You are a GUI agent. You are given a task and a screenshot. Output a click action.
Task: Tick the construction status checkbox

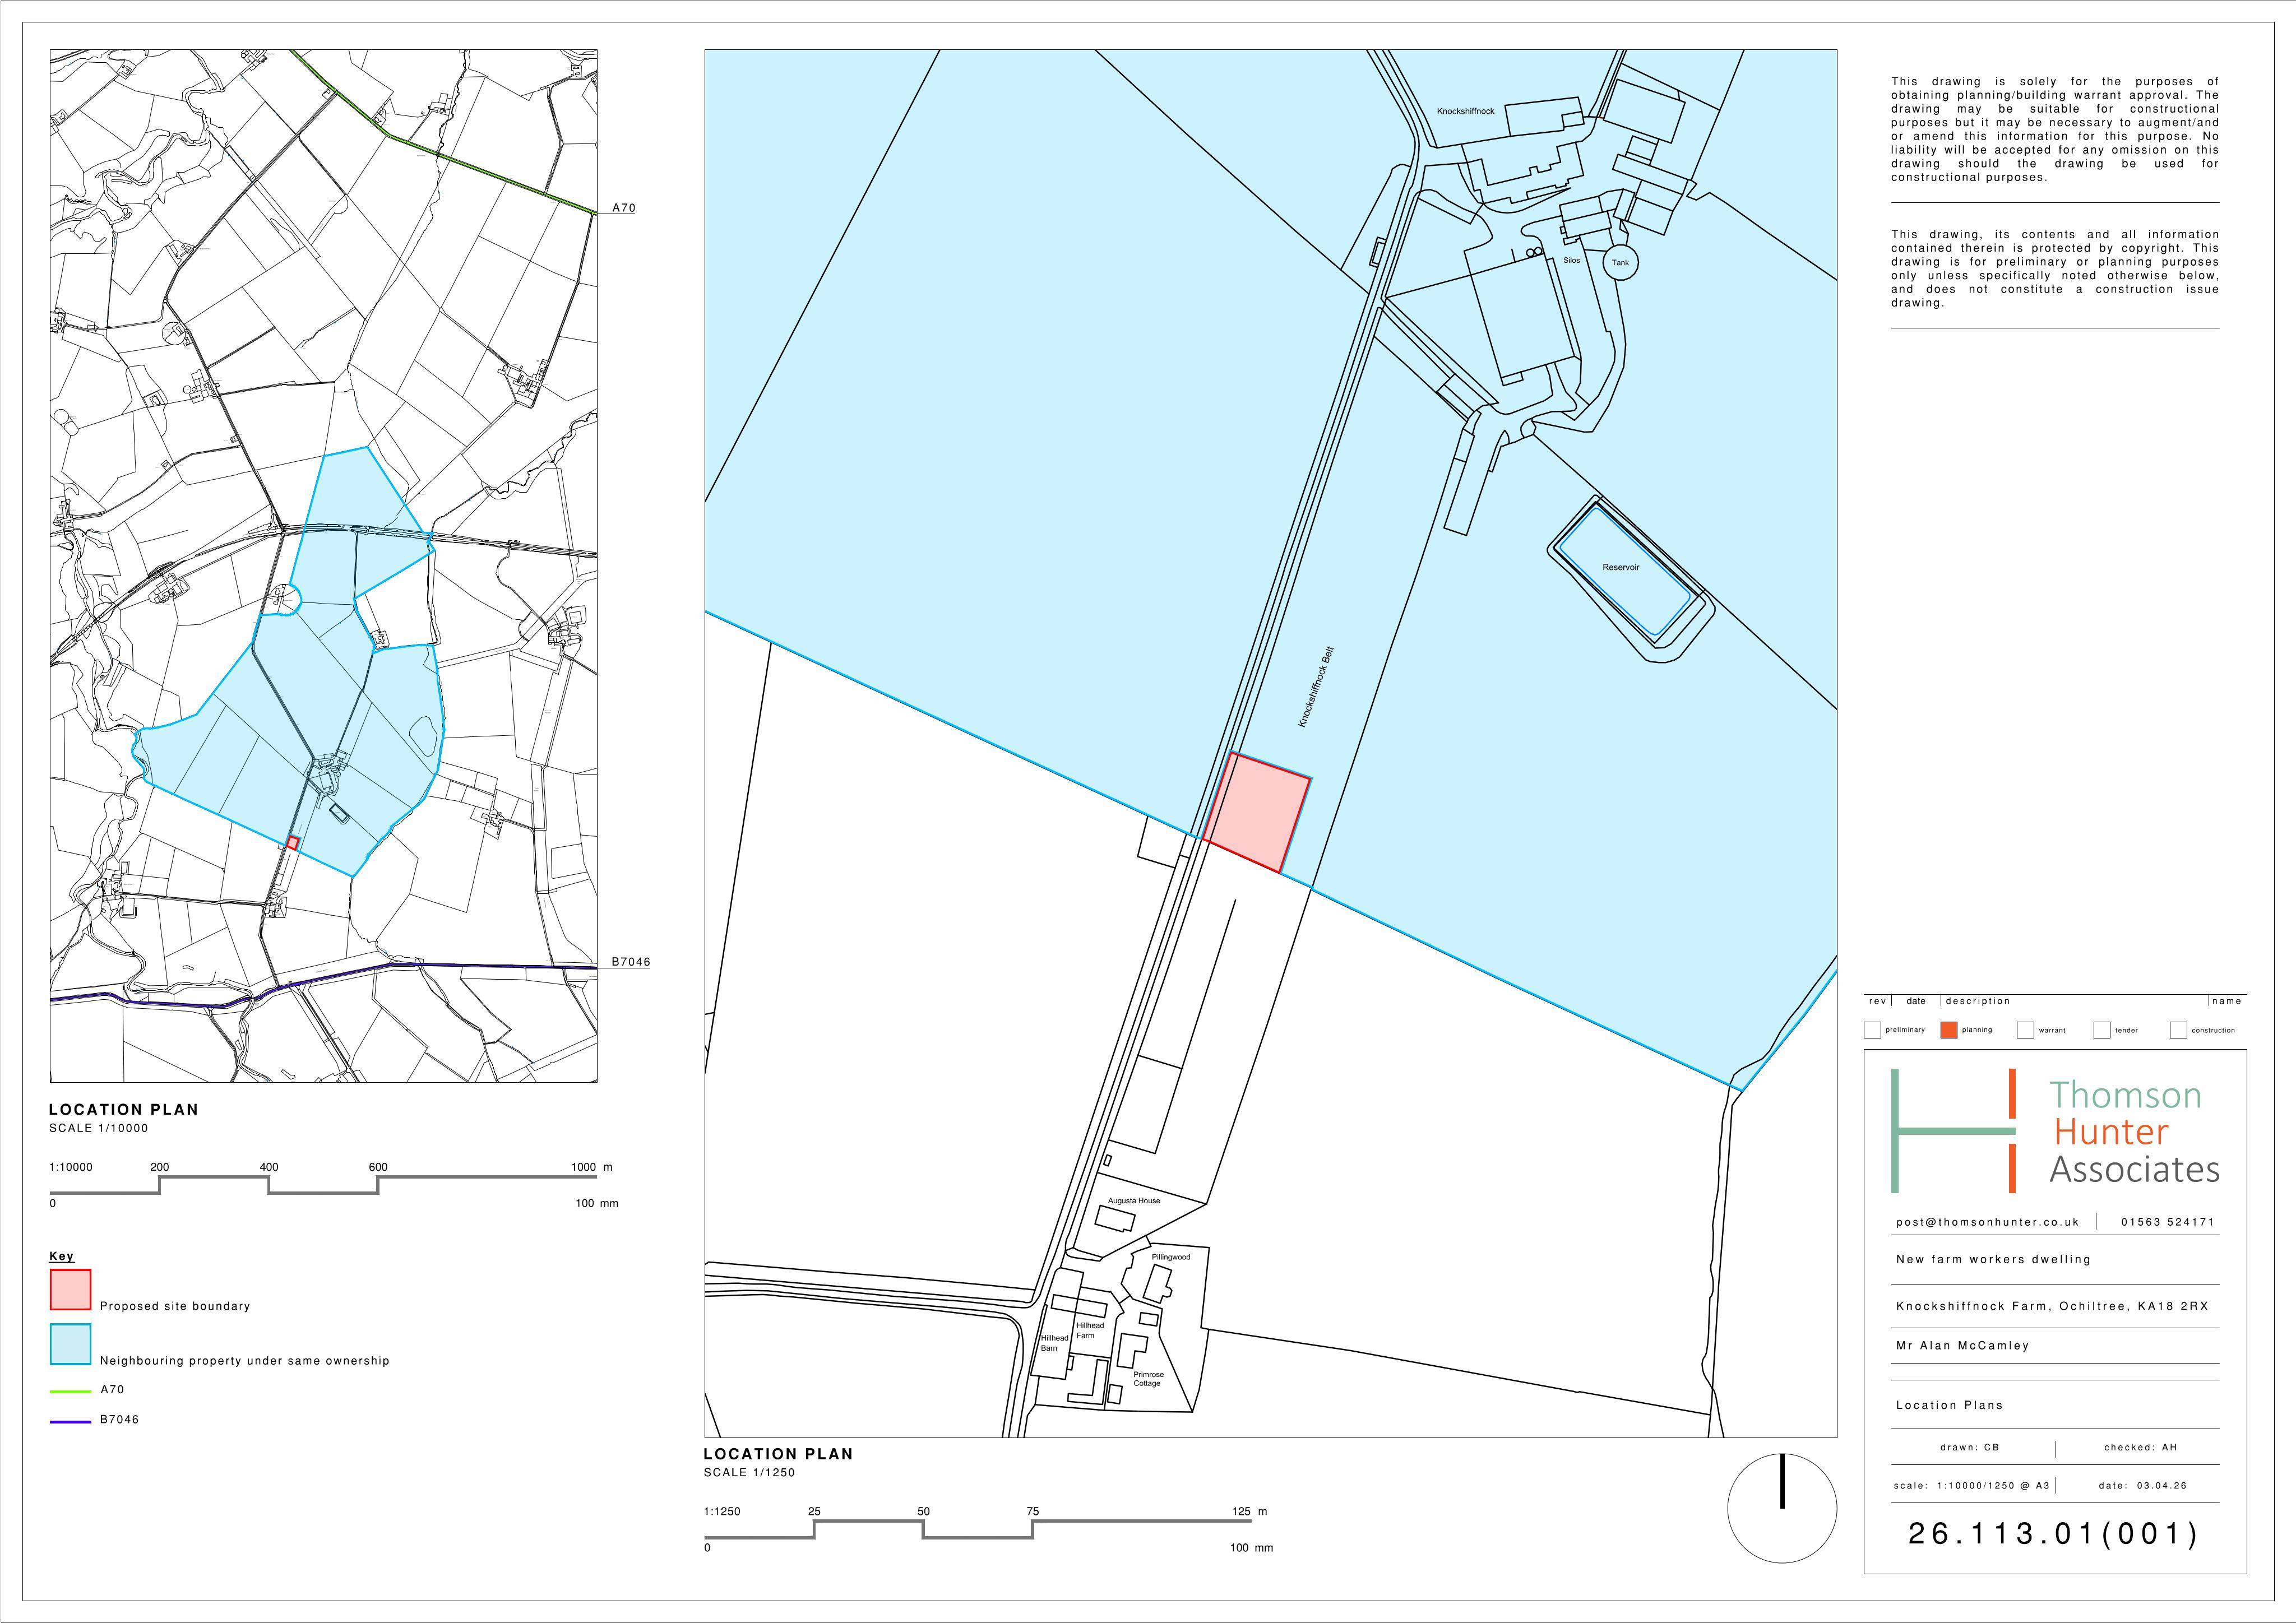click(x=2178, y=1030)
